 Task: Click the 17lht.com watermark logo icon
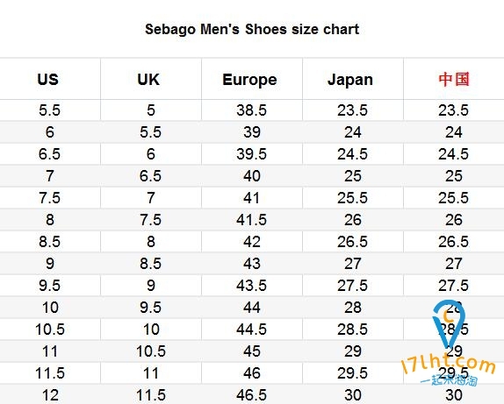[449, 324]
